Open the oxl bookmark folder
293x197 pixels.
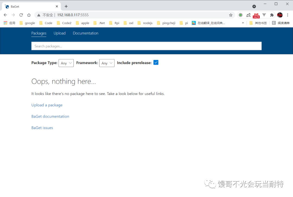pyautogui.click(x=128, y=23)
